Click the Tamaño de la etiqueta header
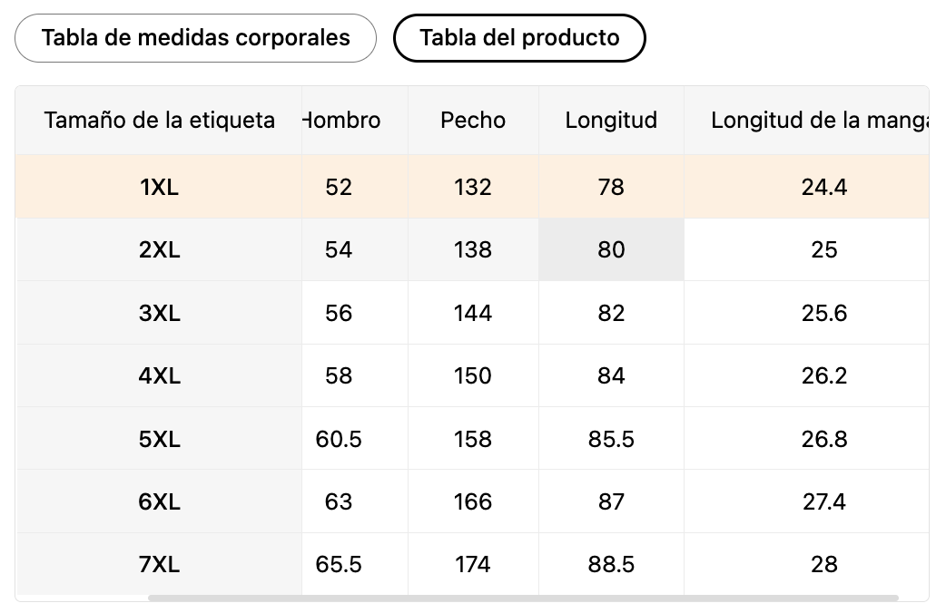 tap(159, 120)
